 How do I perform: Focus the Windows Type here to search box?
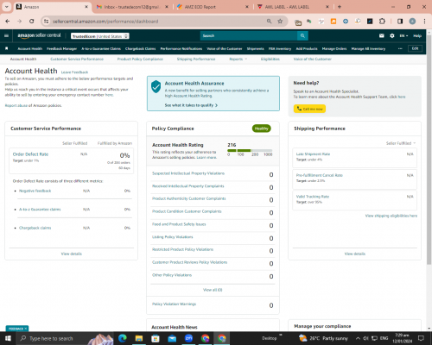[51, 338]
